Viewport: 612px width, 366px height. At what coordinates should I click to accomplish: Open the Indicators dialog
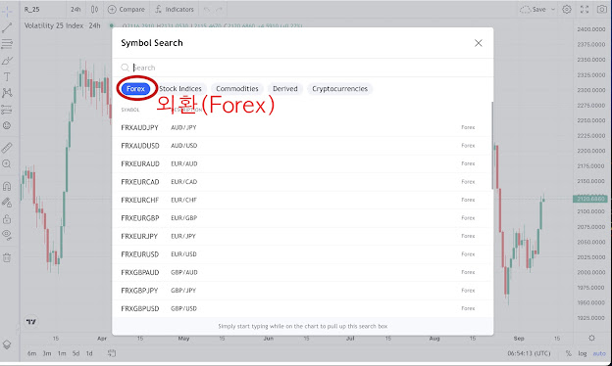(174, 10)
